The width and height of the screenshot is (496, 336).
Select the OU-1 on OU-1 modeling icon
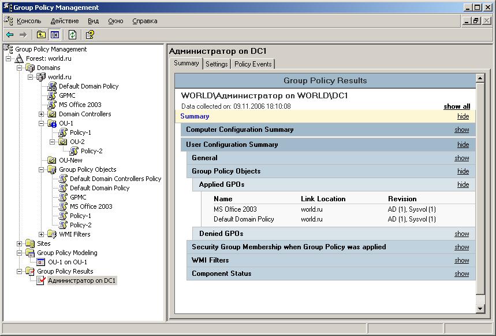tap(41, 262)
